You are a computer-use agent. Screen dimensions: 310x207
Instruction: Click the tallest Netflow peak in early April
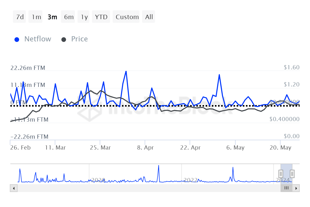126,71
